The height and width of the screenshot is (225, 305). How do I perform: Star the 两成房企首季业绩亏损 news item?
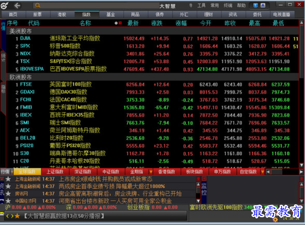(8, 186)
